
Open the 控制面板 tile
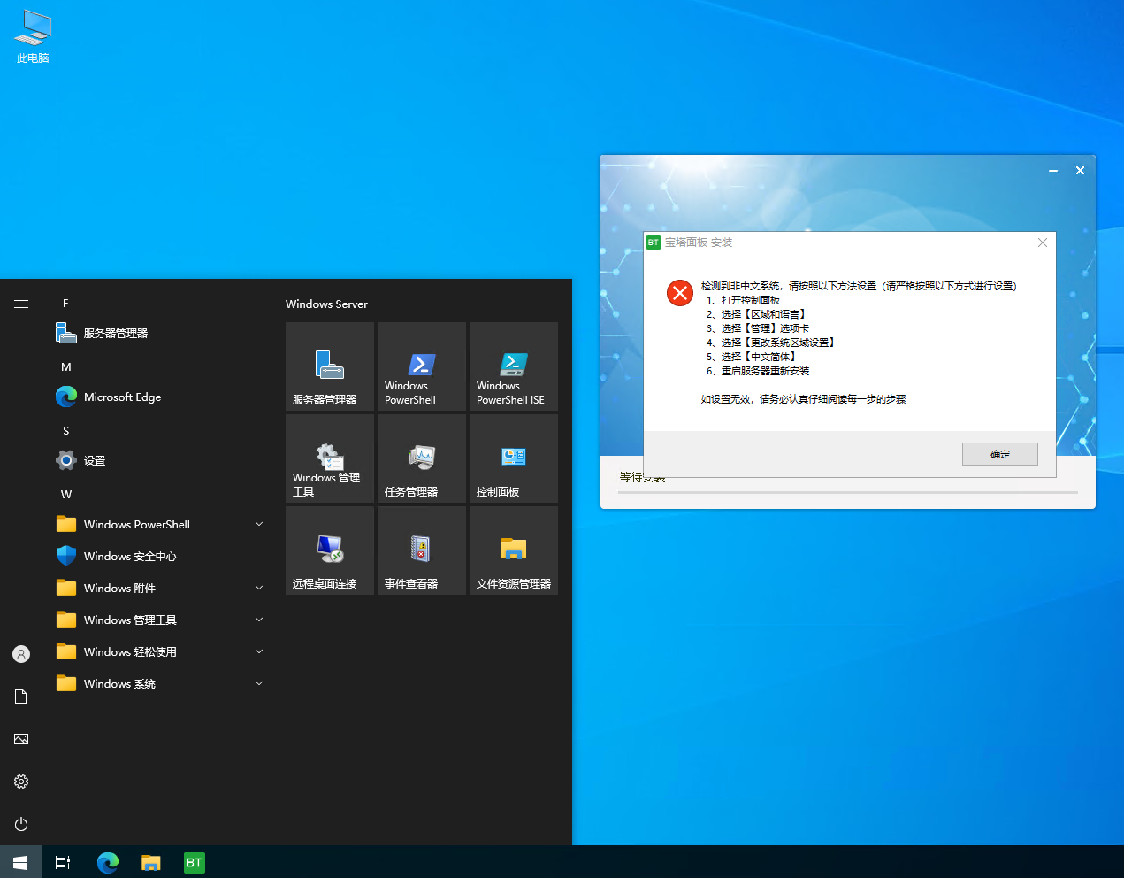(514, 458)
